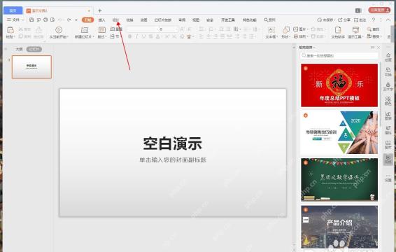Open the Insert (插入) ribbon tab
This screenshot has width=396, height=252.
click(x=101, y=20)
